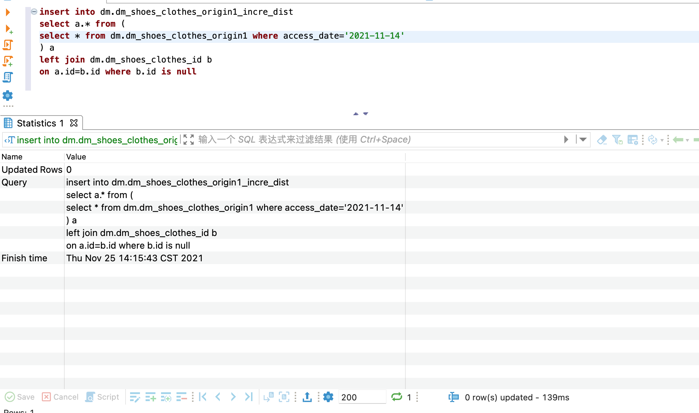Run the SQL statement with the orange arrow
Screen dimensions: 699x413
tap(8, 12)
